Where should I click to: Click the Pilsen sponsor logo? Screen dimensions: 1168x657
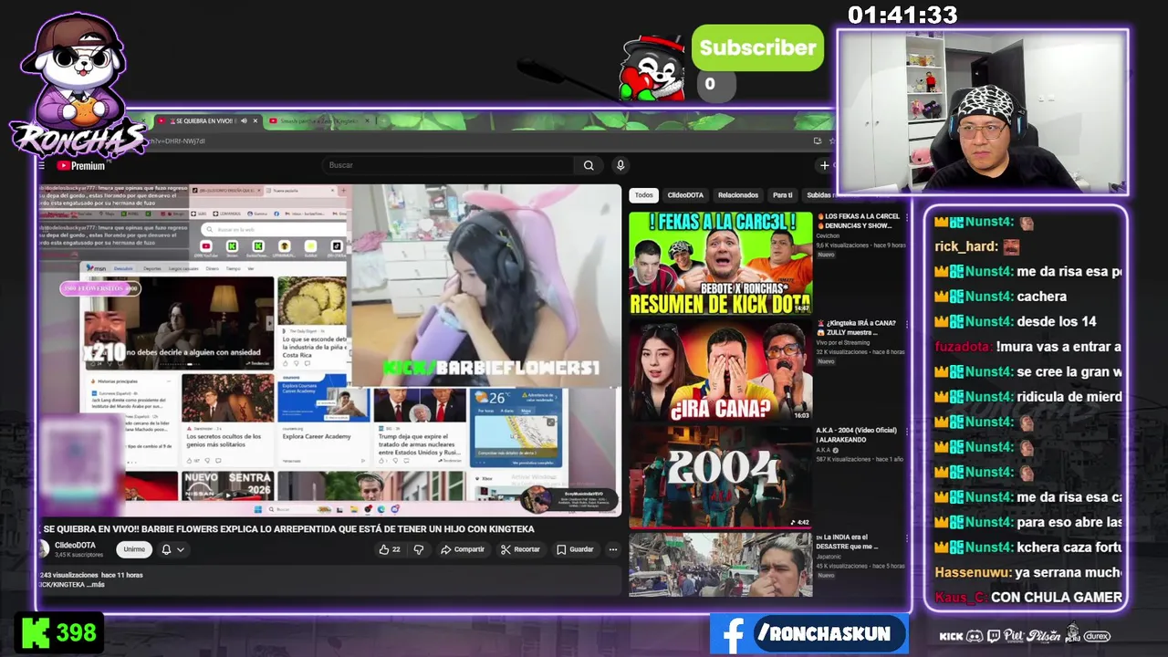click(1045, 636)
